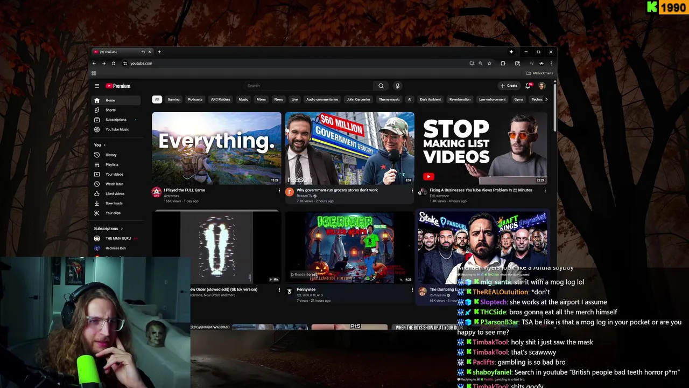Open THE MMA GURU subscription channel
The height and width of the screenshot is (388, 689).
115,238
